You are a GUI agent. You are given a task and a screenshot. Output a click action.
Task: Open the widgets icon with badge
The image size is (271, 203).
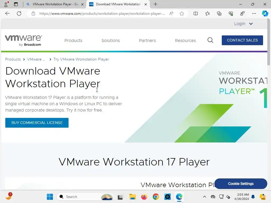pyautogui.click(x=9, y=196)
